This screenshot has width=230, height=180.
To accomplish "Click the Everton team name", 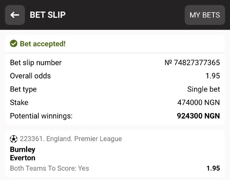I will coord(22,158).
